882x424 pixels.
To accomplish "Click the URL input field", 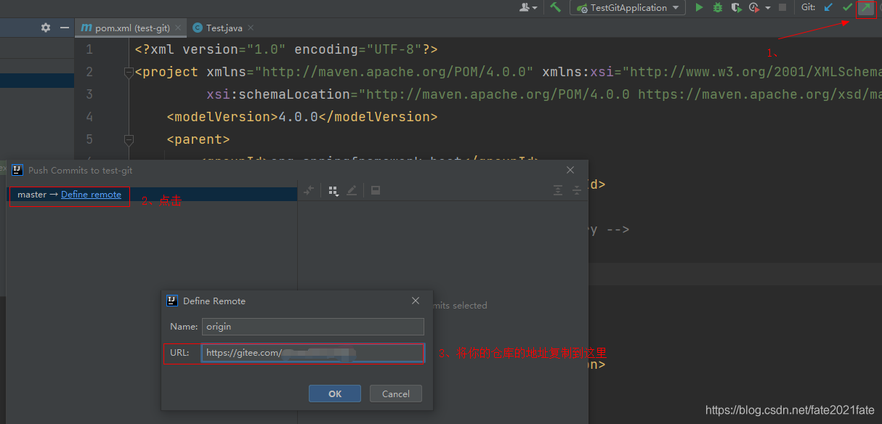I will click(312, 353).
